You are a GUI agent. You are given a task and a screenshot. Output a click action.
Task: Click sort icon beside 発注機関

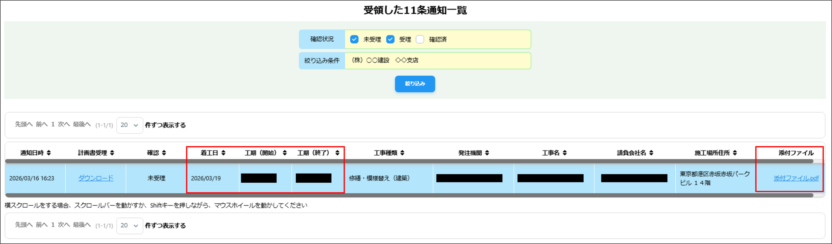pos(487,153)
